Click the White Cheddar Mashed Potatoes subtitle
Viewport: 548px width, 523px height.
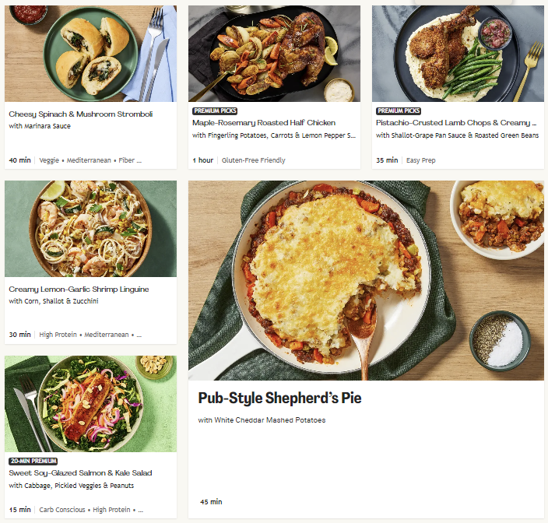point(262,420)
